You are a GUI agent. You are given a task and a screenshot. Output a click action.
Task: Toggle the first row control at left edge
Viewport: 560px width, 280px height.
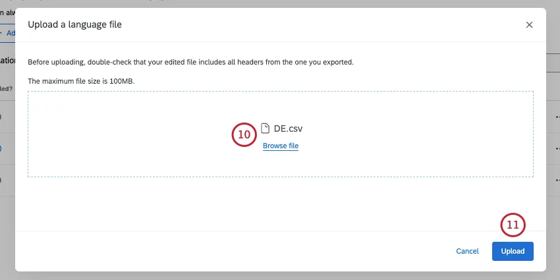1,117
